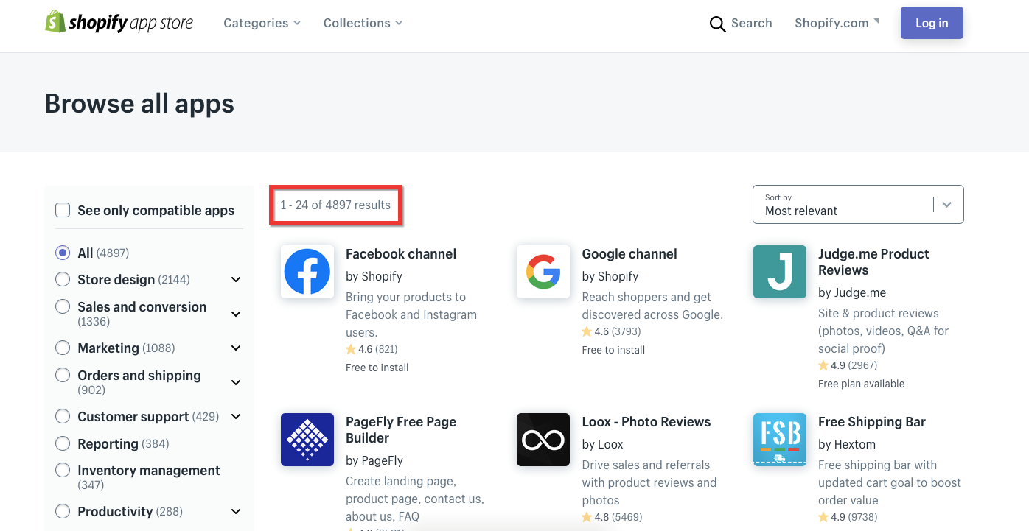Click the '4.9 (9738)' Free Shipping Bar rating
Screen dimensions: 1029x531
(x=848, y=517)
